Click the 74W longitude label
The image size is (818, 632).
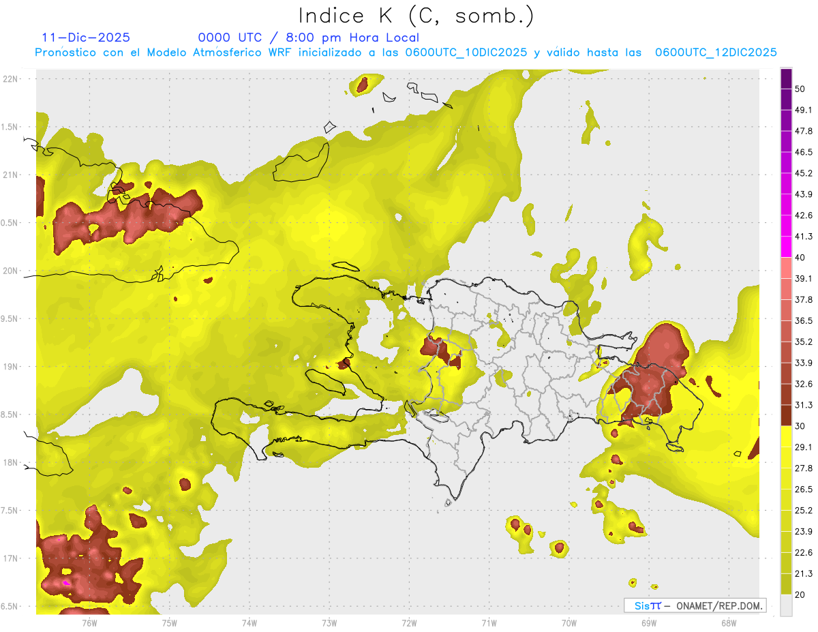(249, 622)
